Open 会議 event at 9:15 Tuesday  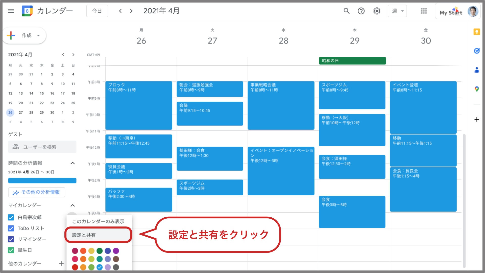210,114
